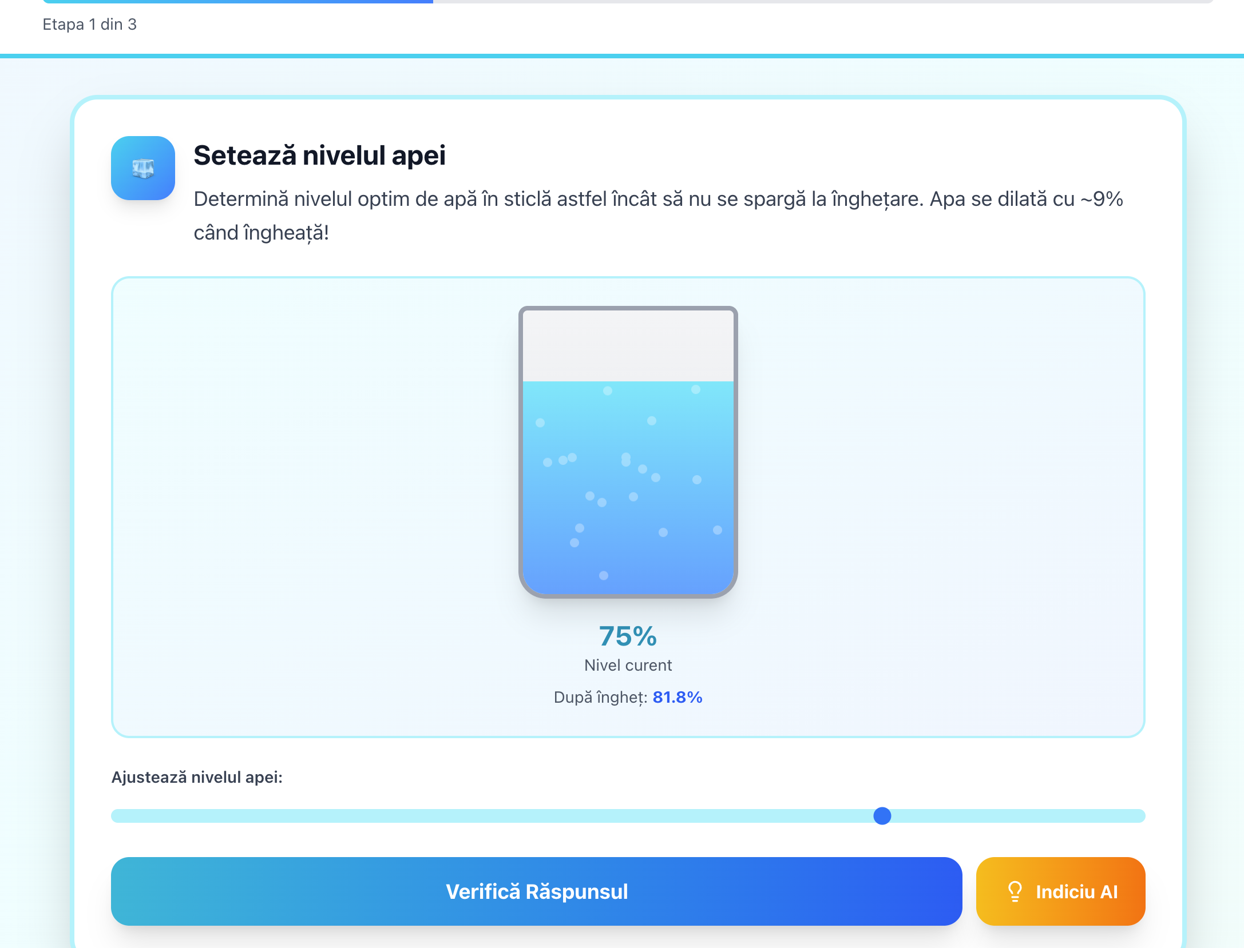Click the blue water inside the glass

[x=628, y=486]
